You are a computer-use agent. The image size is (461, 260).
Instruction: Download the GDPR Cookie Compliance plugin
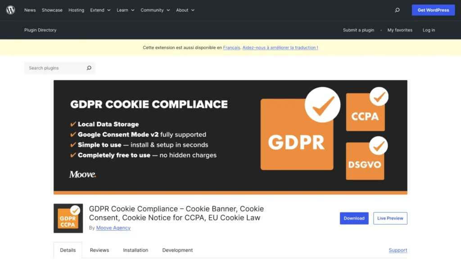point(354,218)
